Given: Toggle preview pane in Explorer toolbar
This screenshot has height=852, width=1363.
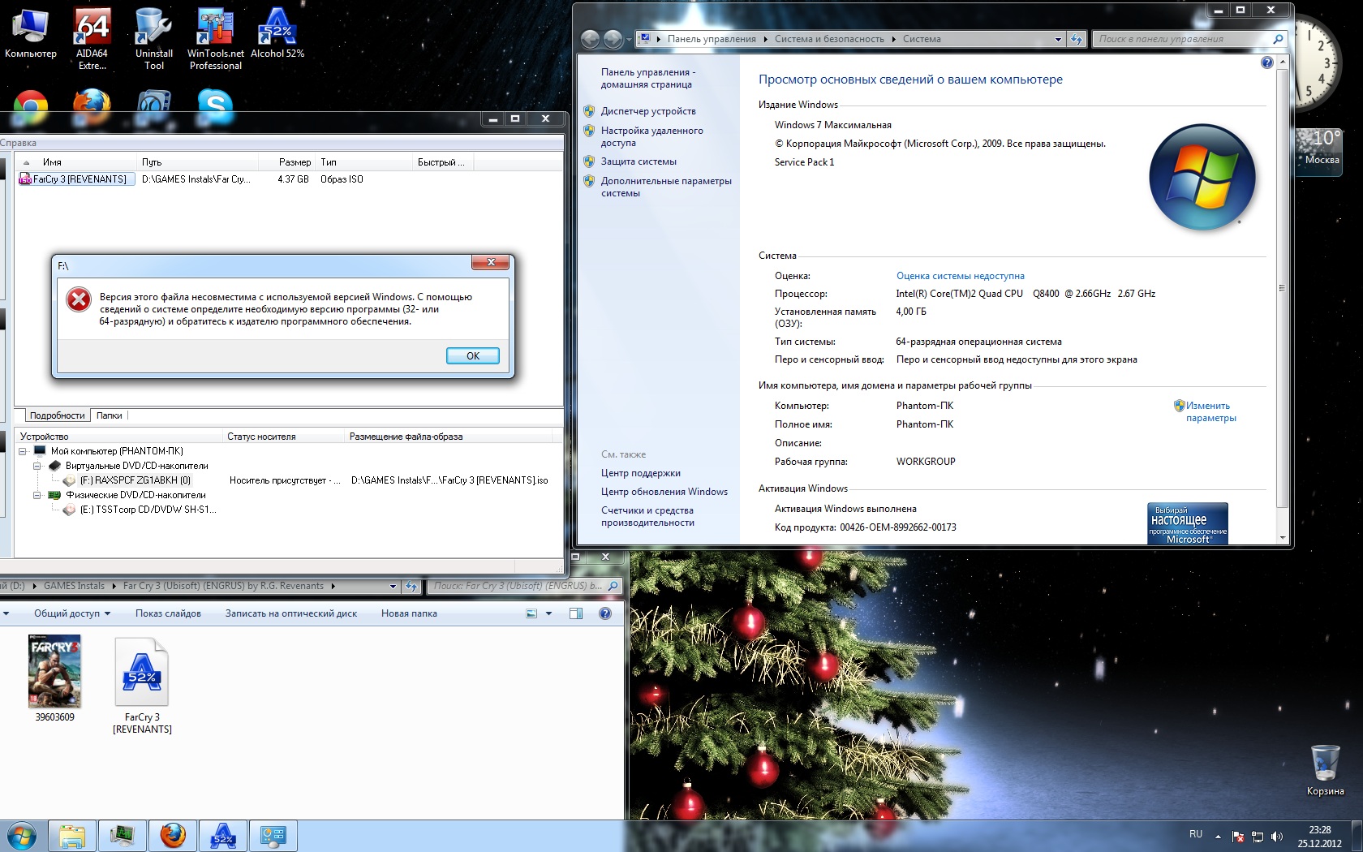Looking at the screenshot, I should [576, 613].
